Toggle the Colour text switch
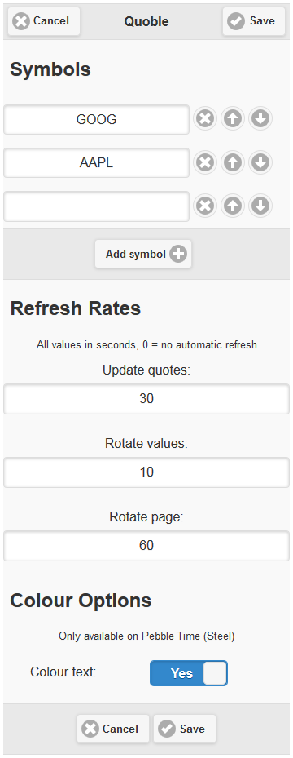Image resolution: width=293 pixels, height=758 pixels. coord(189,673)
